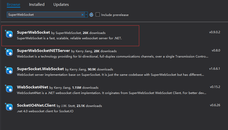This screenshot has height=130, width=228.
Task: Click the '90.9K downloads' text
Action: [x=100, y=69]
